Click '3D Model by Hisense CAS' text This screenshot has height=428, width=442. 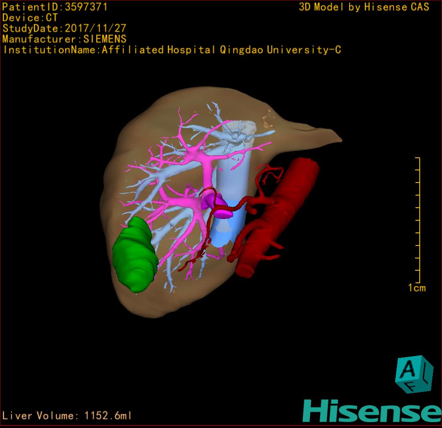coord(364,7)
